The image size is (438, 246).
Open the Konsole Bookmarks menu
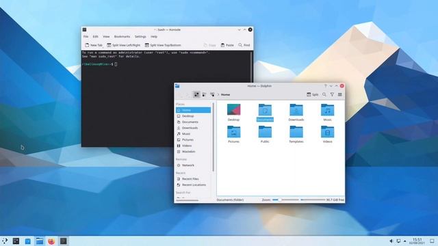click(122, 36)
